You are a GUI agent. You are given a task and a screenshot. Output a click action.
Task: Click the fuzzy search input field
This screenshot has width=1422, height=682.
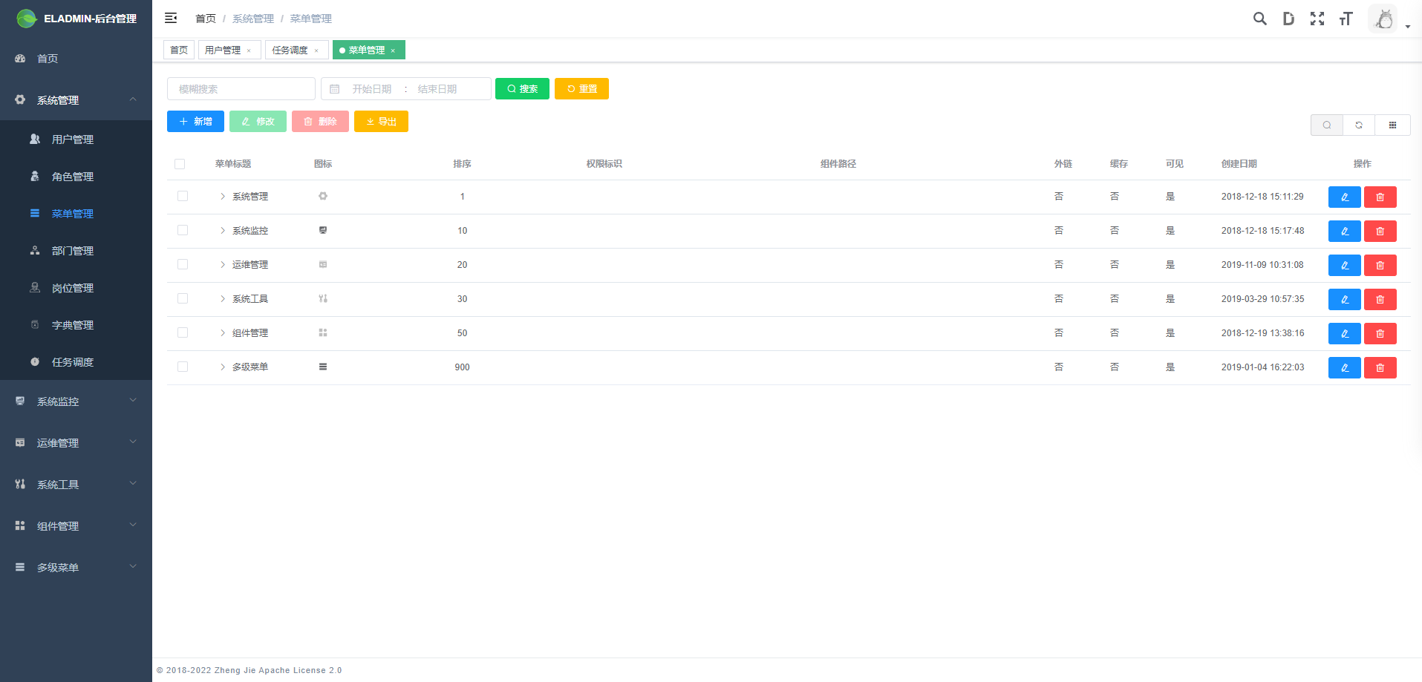click(x=241, y=88)
